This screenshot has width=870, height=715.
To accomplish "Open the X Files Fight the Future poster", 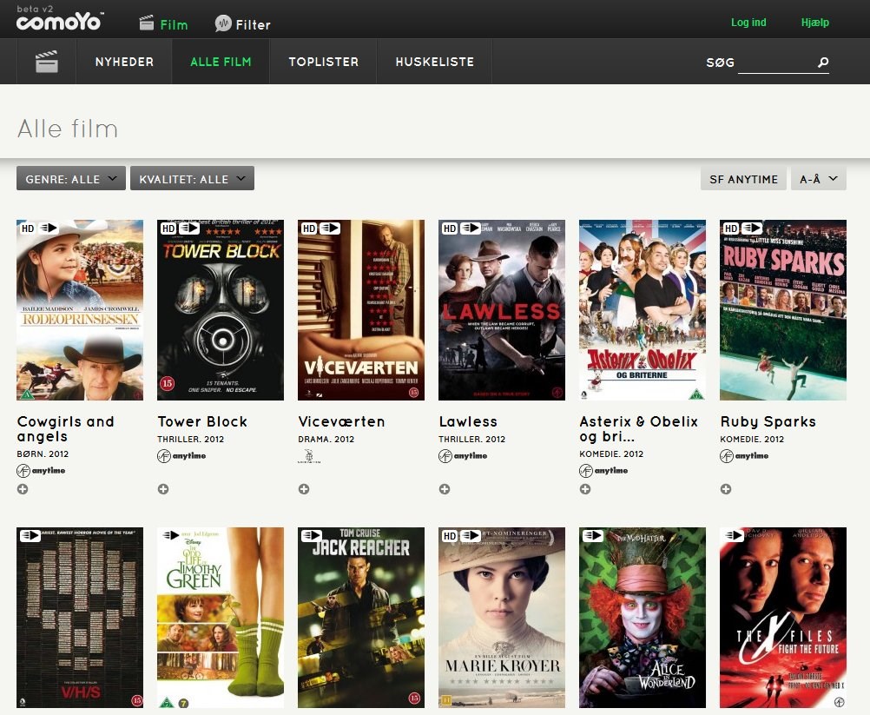I will (x=783, y=618).
